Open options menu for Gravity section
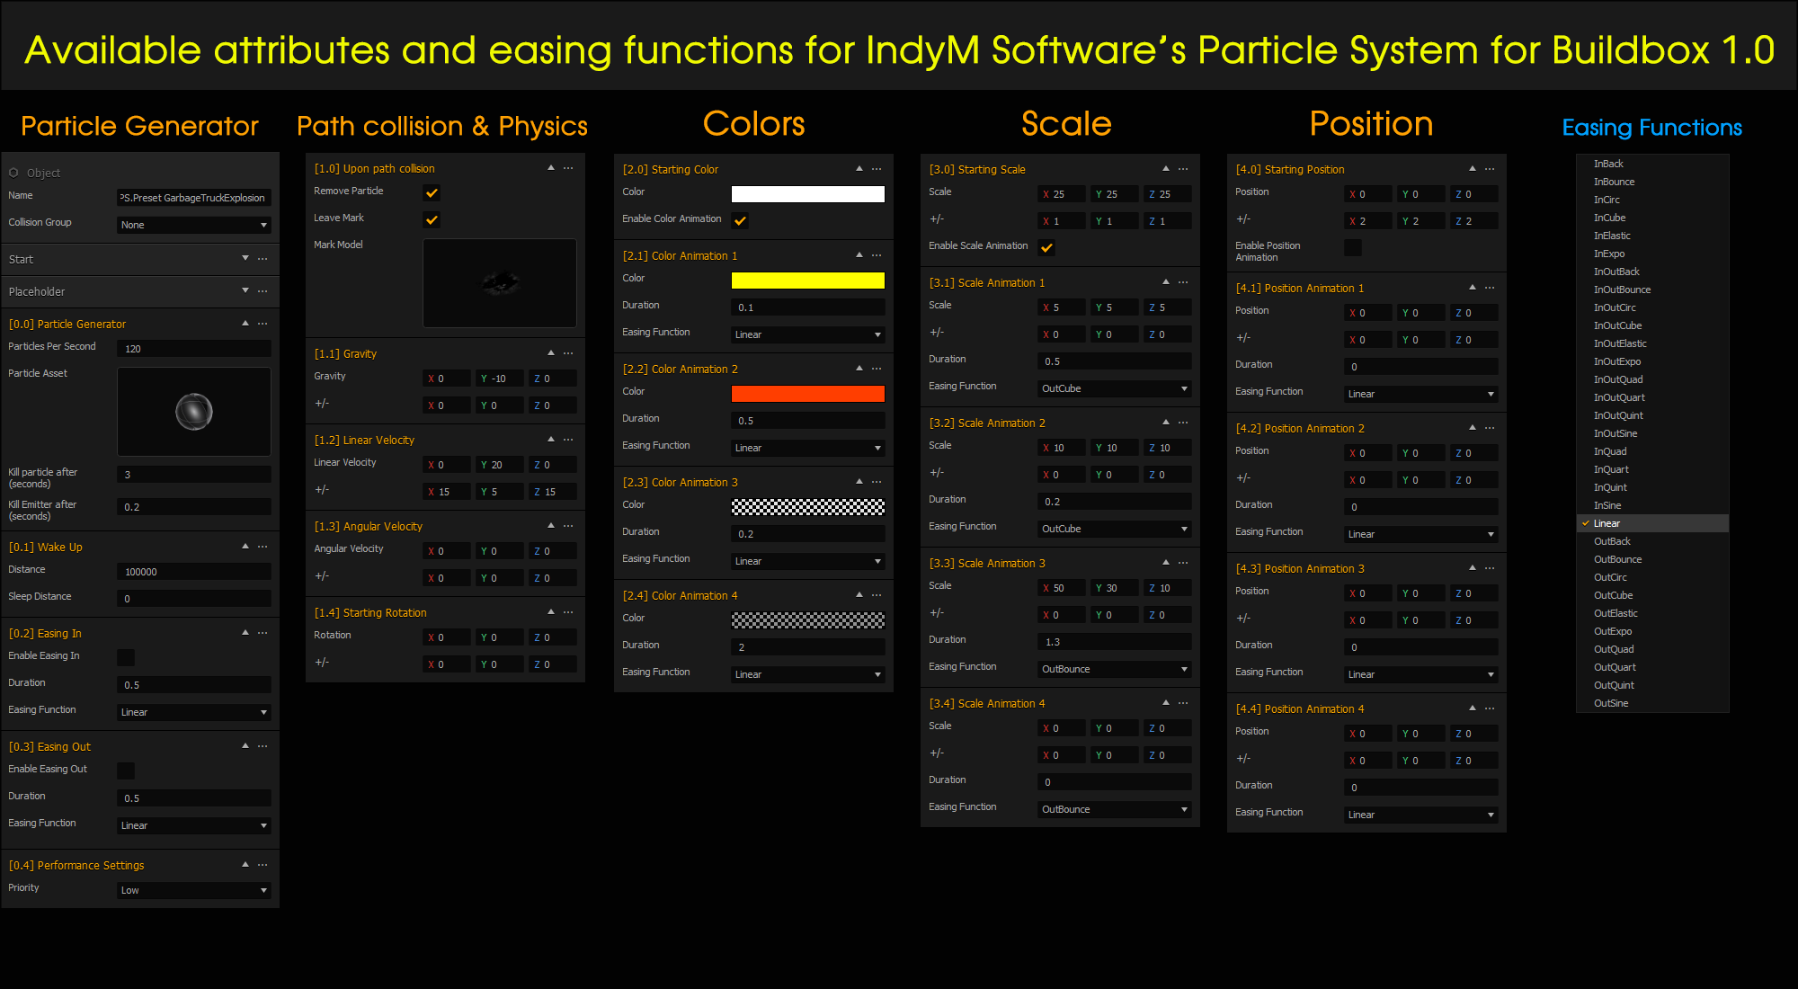Viewport: 1798px width, 989px height. click(568, 353)
